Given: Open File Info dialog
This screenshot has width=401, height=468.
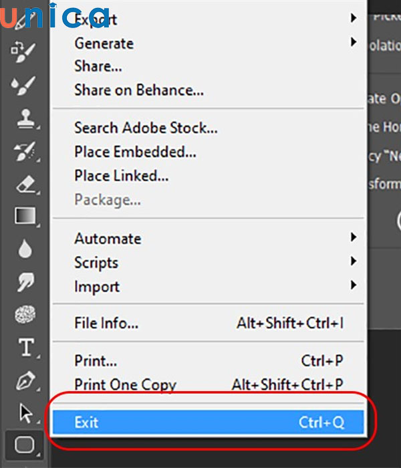Looking at the screenshot, I should click(x=106, y=324).
